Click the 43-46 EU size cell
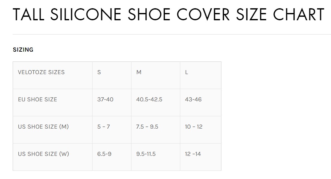 (x=193, y=99)
